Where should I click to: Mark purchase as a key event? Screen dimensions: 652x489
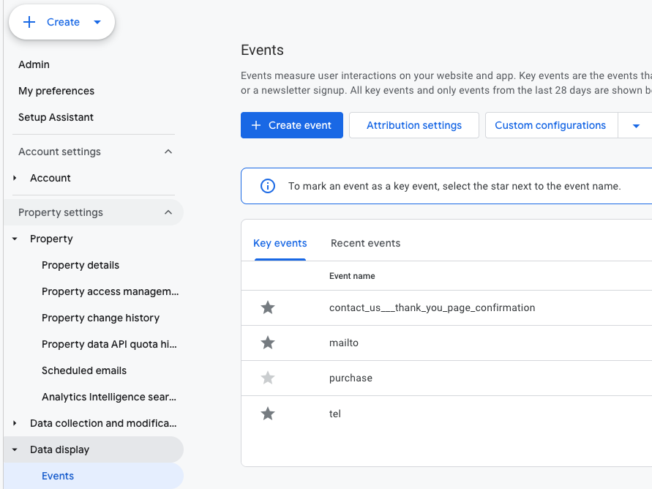(268, 378)
